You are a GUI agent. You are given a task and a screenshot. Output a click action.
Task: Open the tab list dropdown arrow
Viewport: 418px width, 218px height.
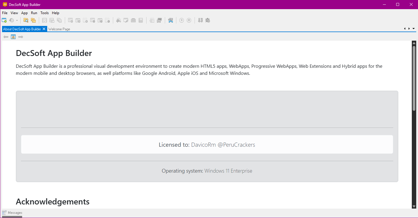414,29
